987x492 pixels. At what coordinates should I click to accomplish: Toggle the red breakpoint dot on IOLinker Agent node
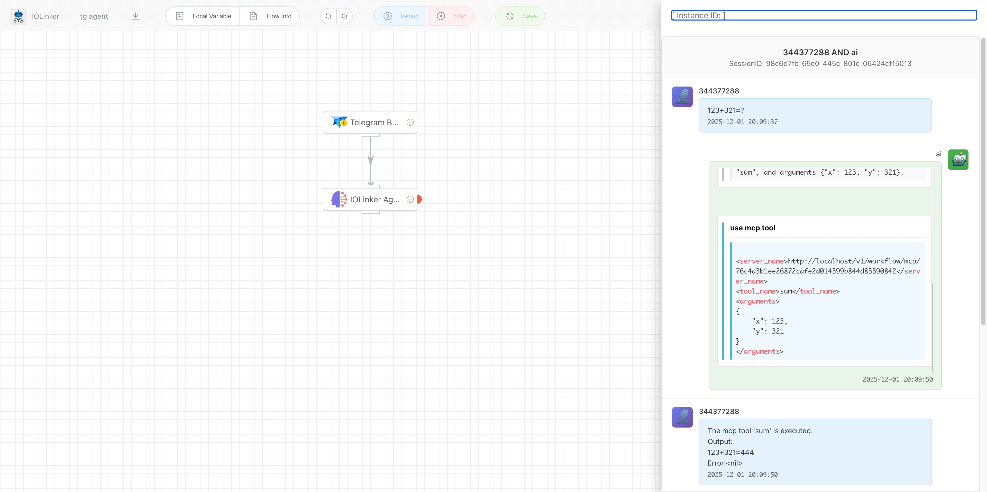[419, 199]
